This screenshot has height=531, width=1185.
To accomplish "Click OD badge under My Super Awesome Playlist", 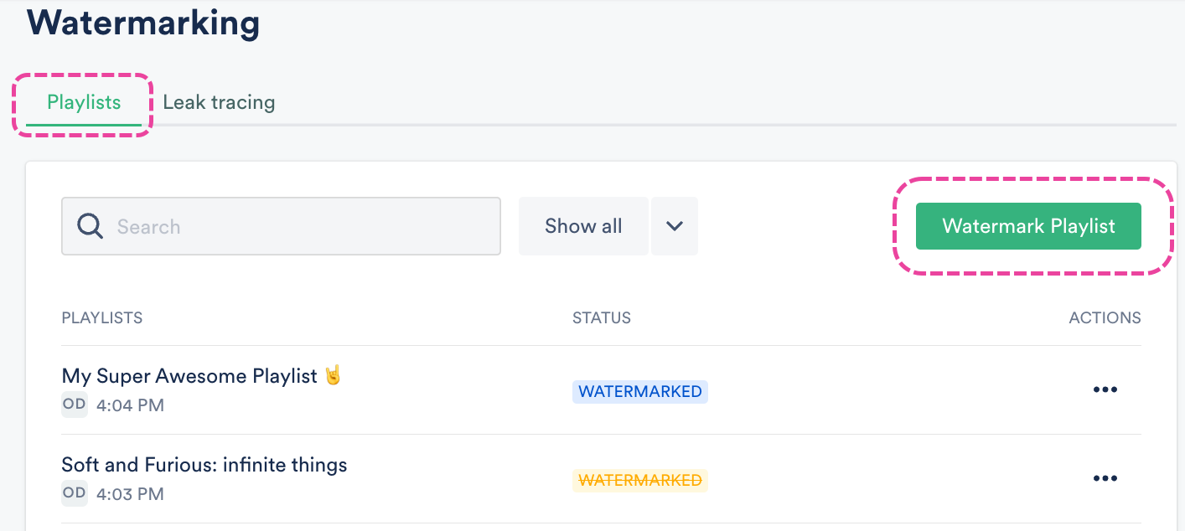I will 75,405.
